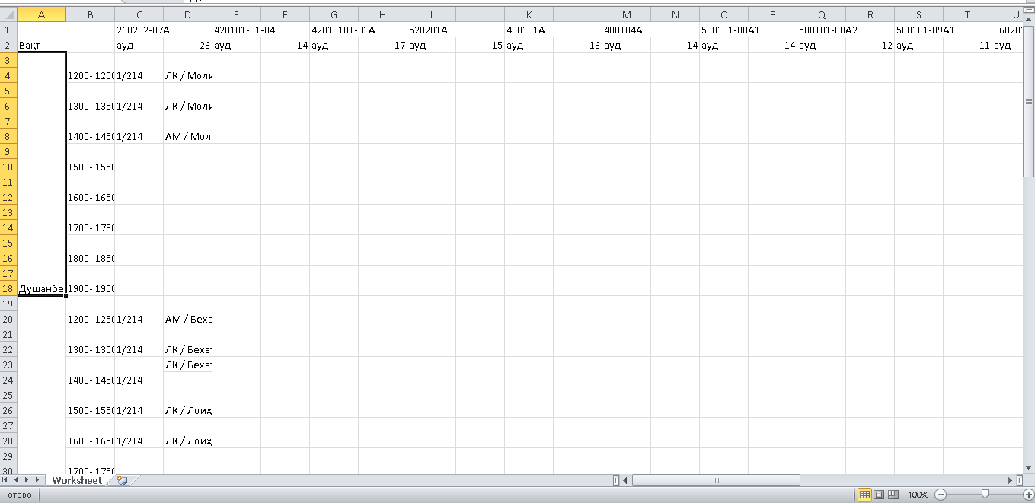Select row 1 header

pos(8,30)
